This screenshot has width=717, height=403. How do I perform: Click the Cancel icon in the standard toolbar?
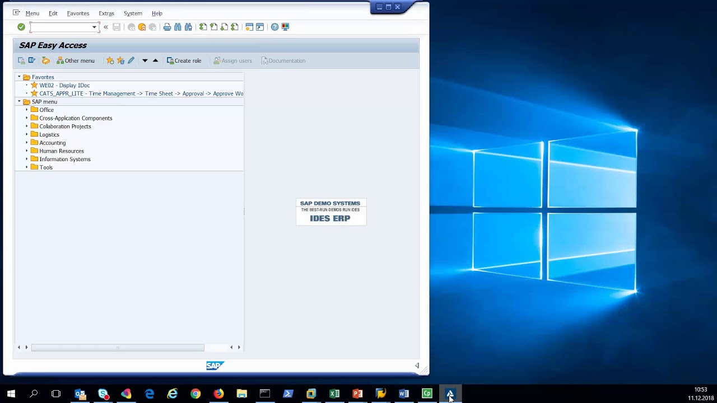(x=152, y=27)
